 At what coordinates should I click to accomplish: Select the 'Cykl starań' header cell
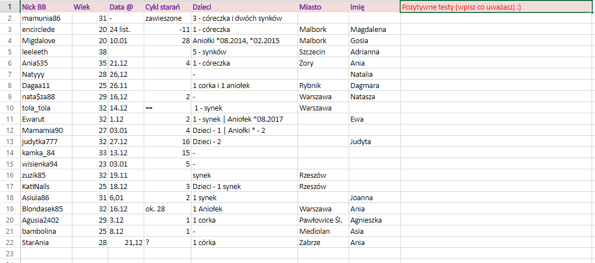point(167,7)
